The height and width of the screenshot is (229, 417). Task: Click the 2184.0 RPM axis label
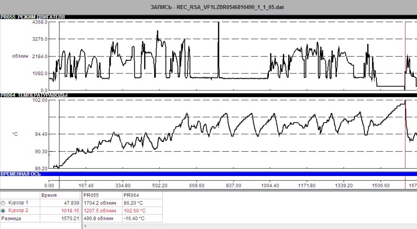(40, 56)
